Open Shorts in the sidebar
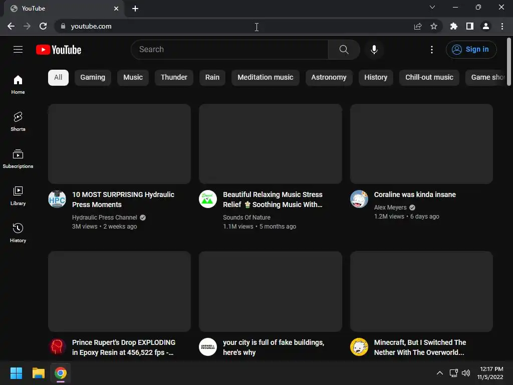The image size is (513, 385). (18, 121)
